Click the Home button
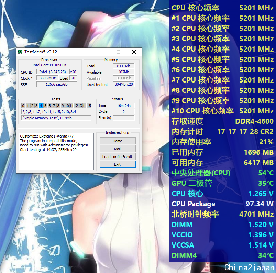276x273 pixels. pyautogui.click(x=118, y=141)
